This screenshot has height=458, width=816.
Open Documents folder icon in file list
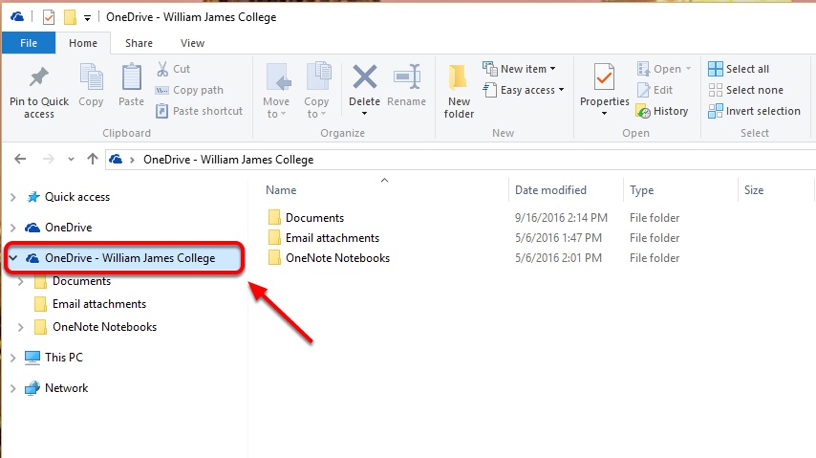(x=274, y=217)
